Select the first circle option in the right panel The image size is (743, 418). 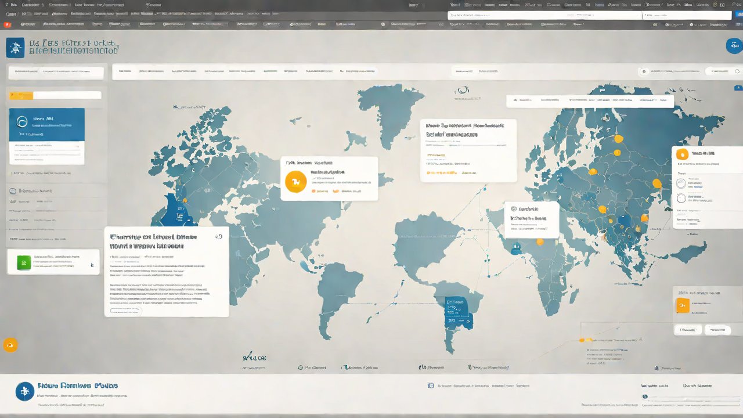point(681,184)
